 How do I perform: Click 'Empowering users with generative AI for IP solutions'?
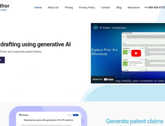click(49, 120)
